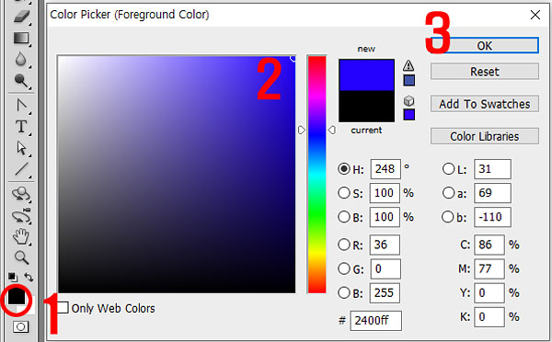Select the R red radio button
Viewport: 552px width, 342px height.
(x=343, y=245)
